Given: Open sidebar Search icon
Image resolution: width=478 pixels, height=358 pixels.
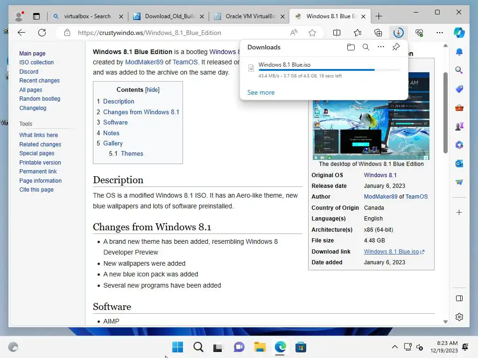Looking at the screenshot, I should 459,70.
